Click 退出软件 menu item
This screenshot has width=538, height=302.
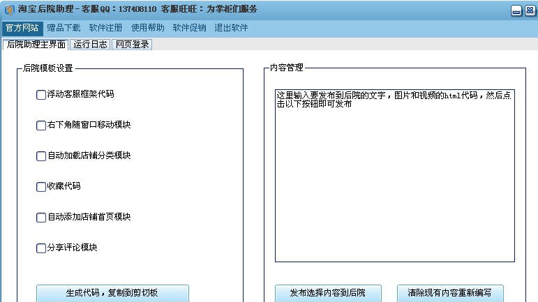pyautogui.click(x=231, y=28)
